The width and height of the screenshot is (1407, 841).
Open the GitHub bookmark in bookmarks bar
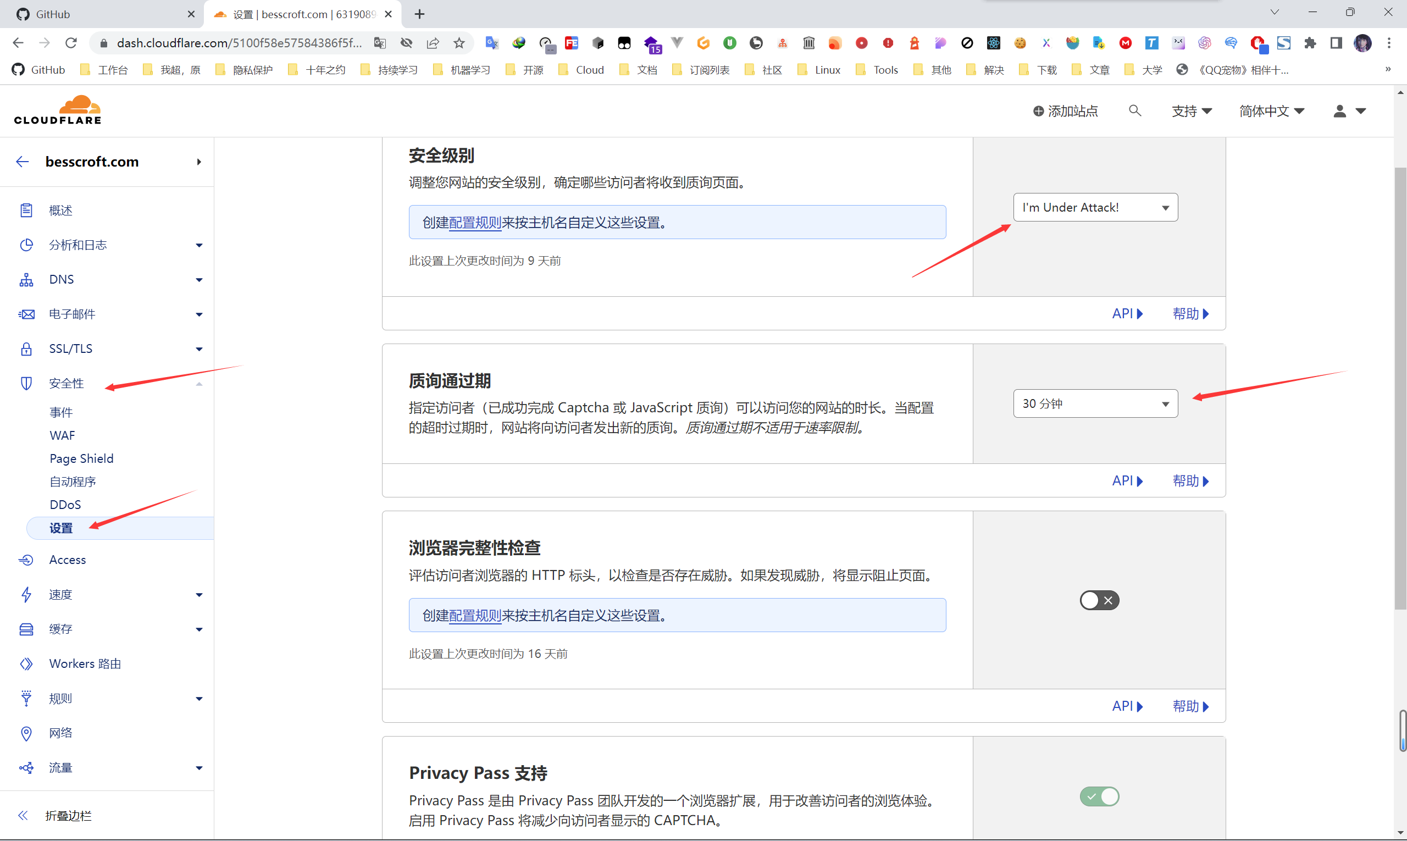[x=38, y=70]
